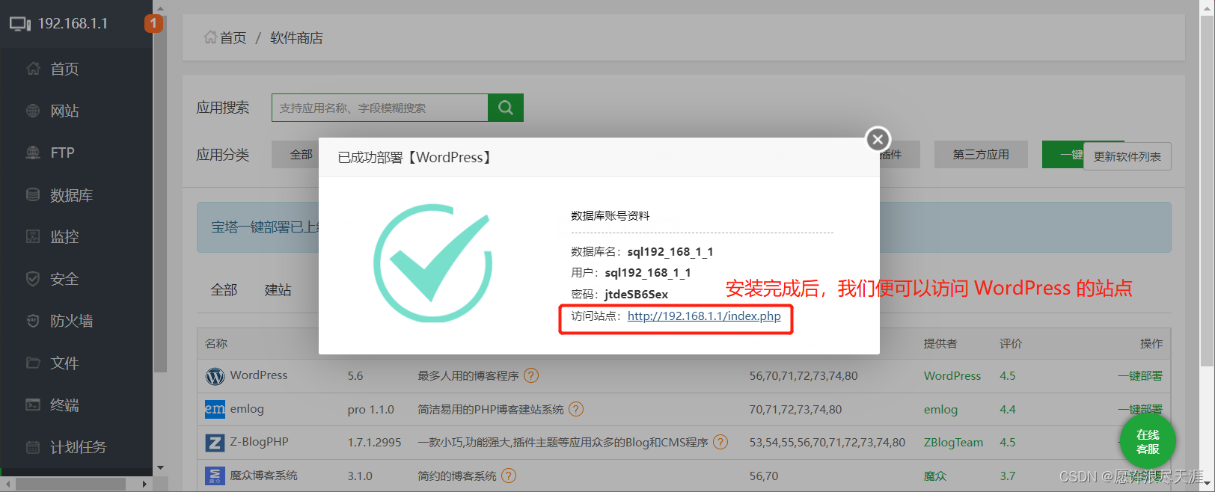1215x492 pixels.
Task: Click the 应用搜索 search input field
Action: [380, 108]
